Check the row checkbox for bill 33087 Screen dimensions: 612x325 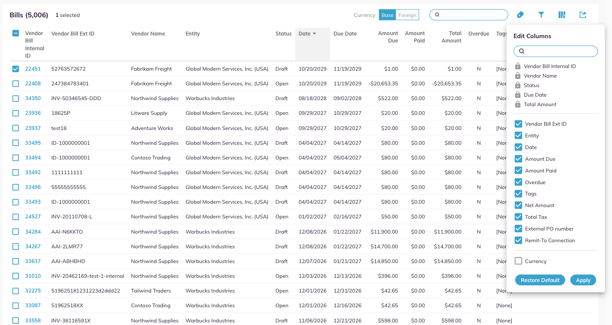tap(16, 305)
